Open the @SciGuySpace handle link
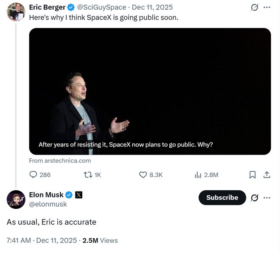Viewport: 280px width, 253px height. [x=101, y=7]
